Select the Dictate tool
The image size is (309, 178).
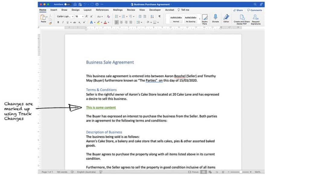click(215, 20)
